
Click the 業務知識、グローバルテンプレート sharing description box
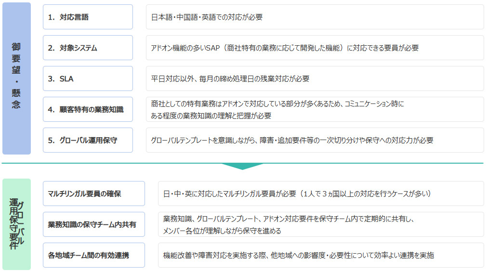(321, 224)
